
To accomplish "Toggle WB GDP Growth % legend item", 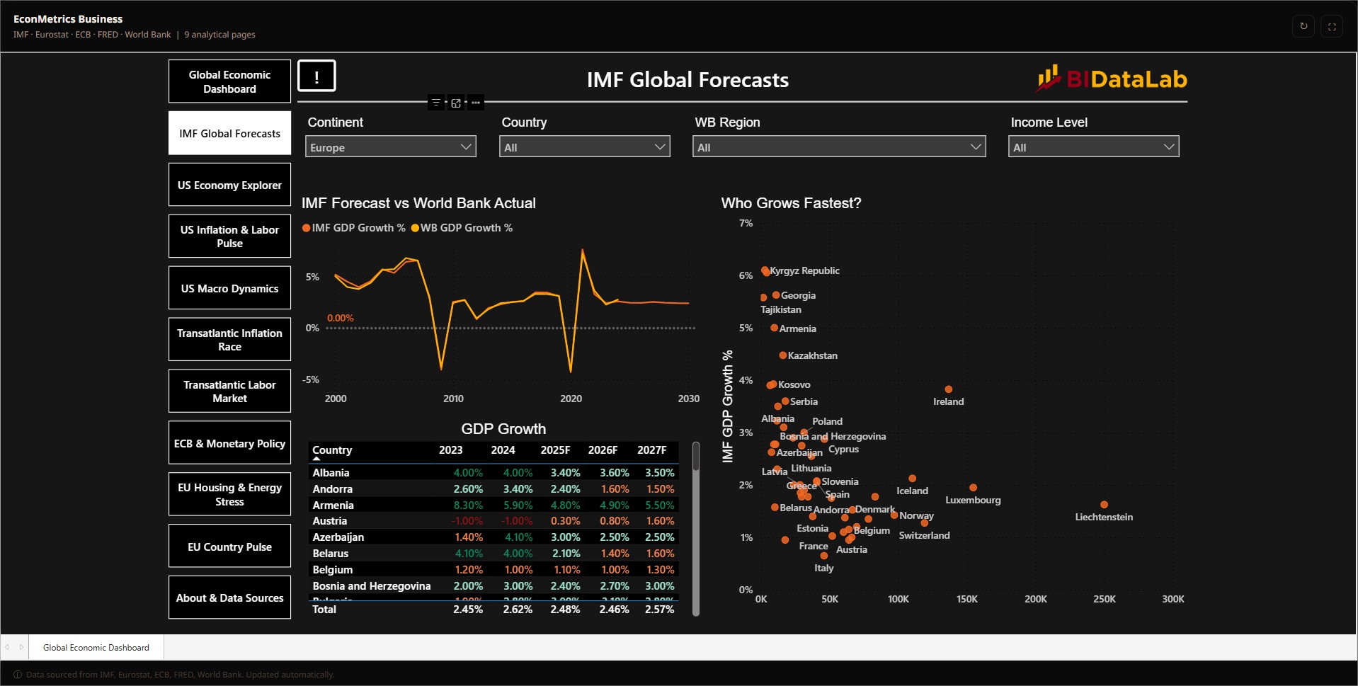I will [x=462, y=228].
